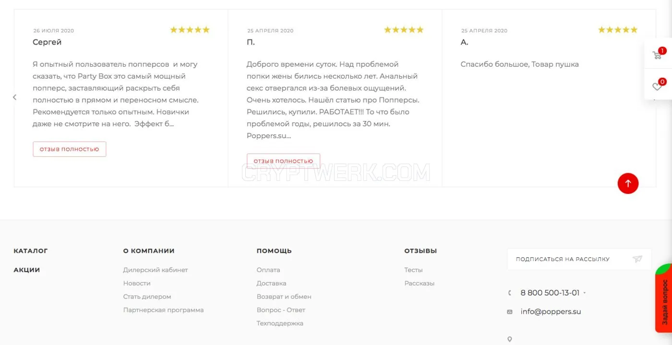Screen dimensions: 672x345
Task: Open the full review by П.
Action: (x=283, y=161)
